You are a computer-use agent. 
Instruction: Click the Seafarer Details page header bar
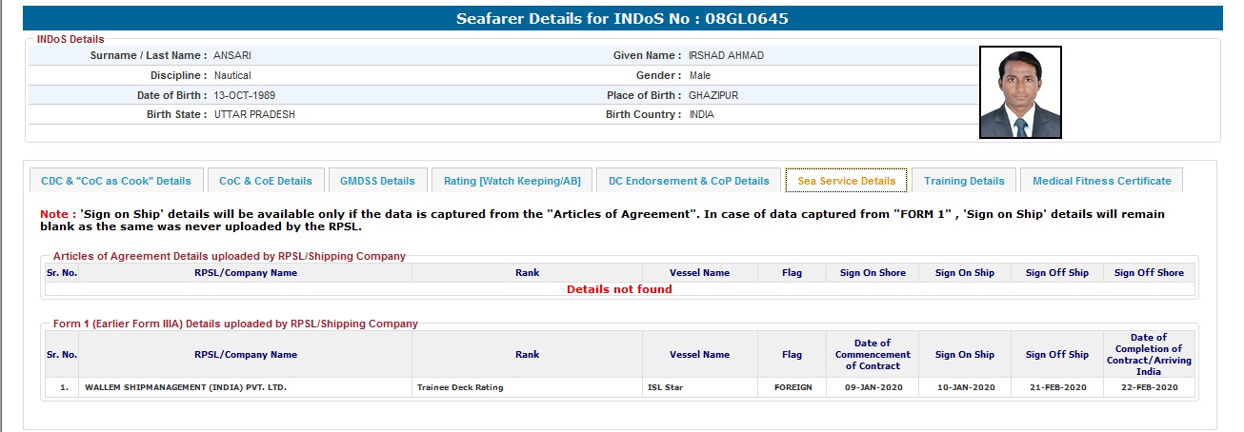pos(622,18)
